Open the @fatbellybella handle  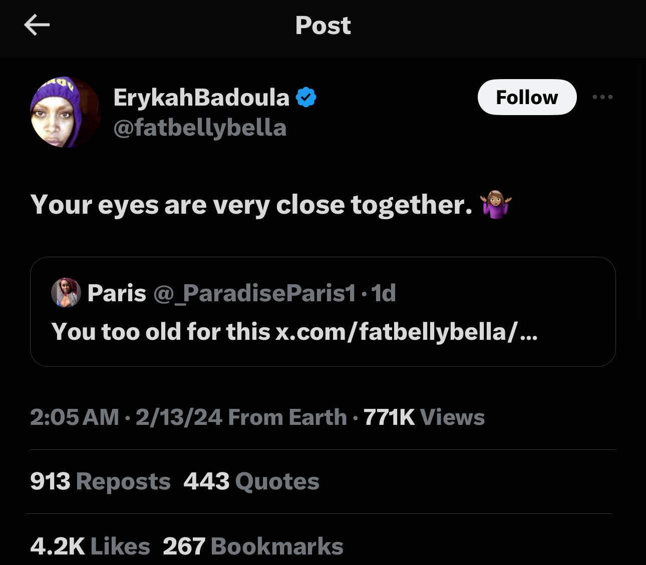(x=200, y=128)
